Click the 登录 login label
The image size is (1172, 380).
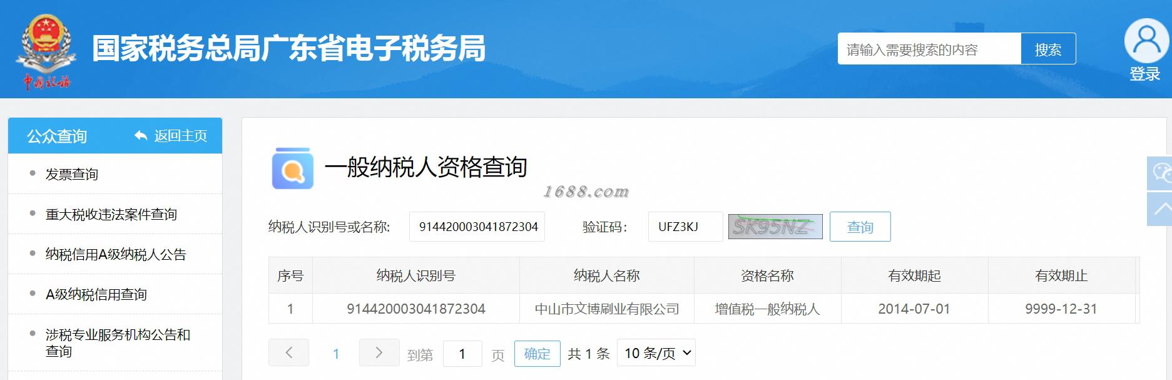(1145, 74)
